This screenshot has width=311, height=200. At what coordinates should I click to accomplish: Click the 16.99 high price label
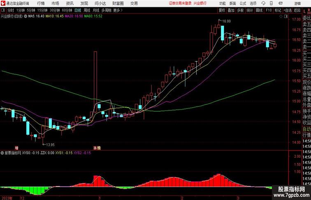coord(226,21)
